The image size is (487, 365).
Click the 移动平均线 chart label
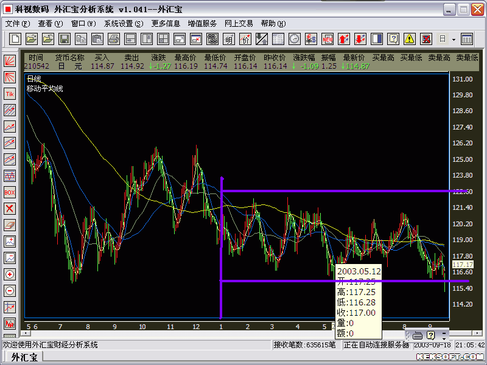point(44,89)
